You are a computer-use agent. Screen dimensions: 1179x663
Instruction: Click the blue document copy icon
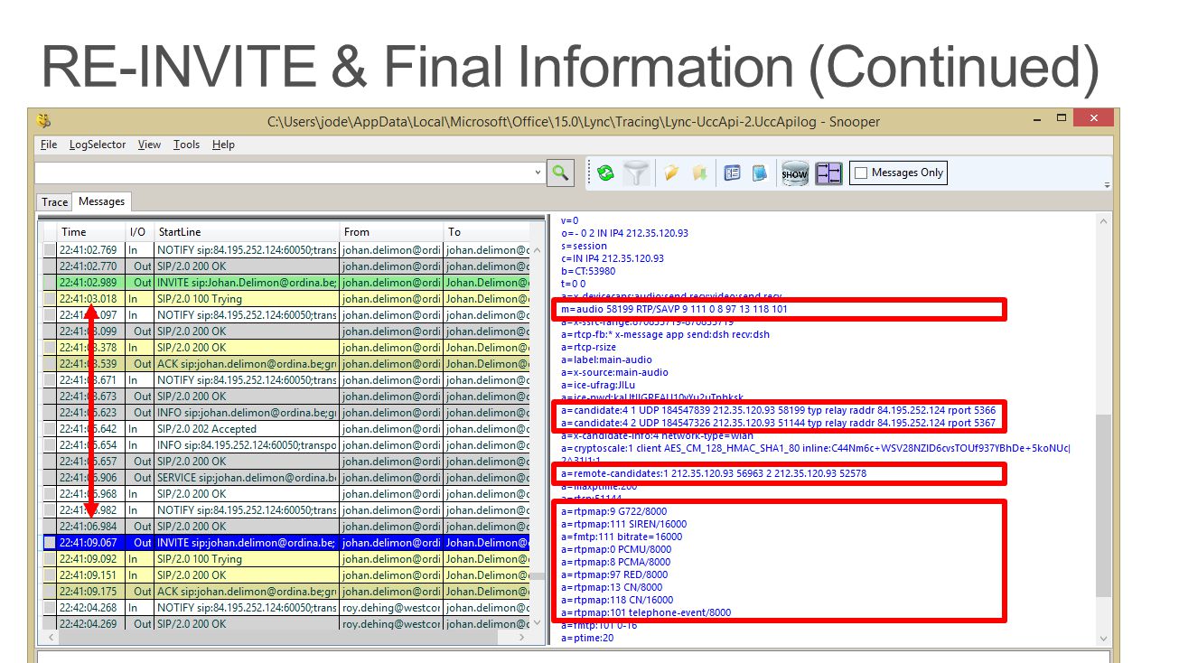point(760,173)
